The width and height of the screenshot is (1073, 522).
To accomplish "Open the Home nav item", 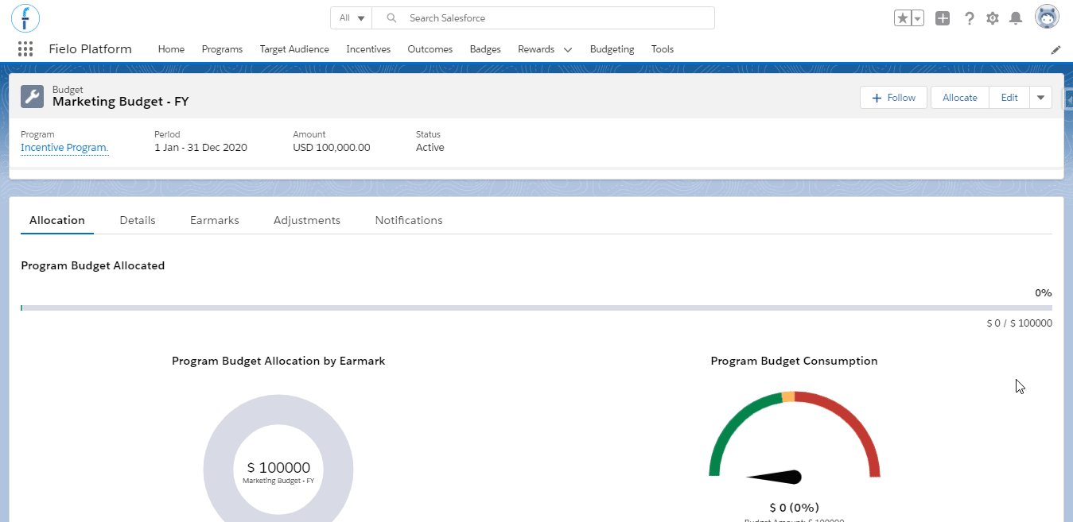I will click(171, 49).
